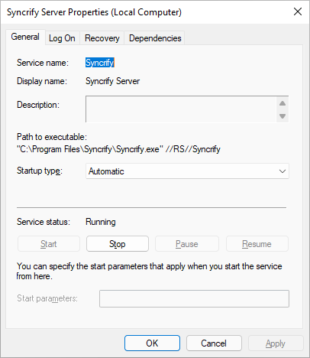
Task: Click the Description scroll down arrow
Action: pyautogui.click(x=283, y=116)
